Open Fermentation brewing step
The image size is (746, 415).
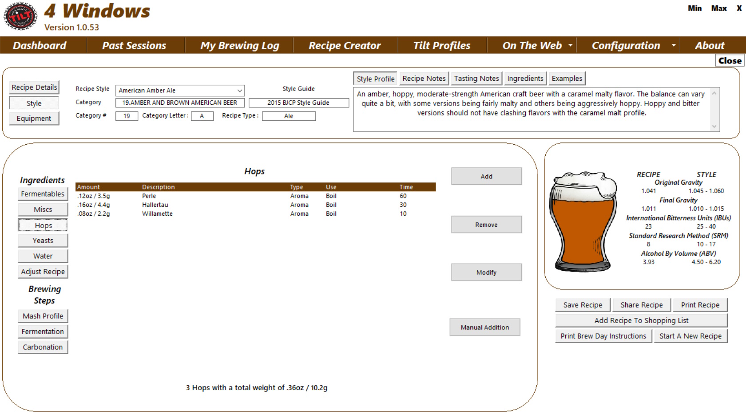coord(43,332)
